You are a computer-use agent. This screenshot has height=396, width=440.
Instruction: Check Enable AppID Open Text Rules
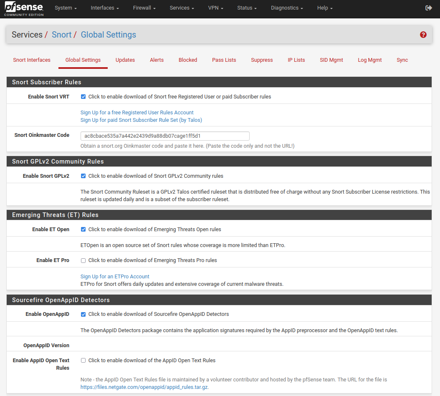point(83,360)
